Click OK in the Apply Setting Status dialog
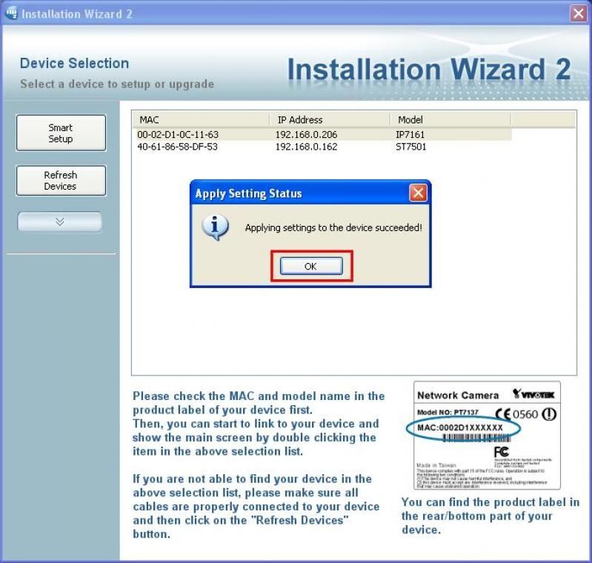 (x=310, y=267)
